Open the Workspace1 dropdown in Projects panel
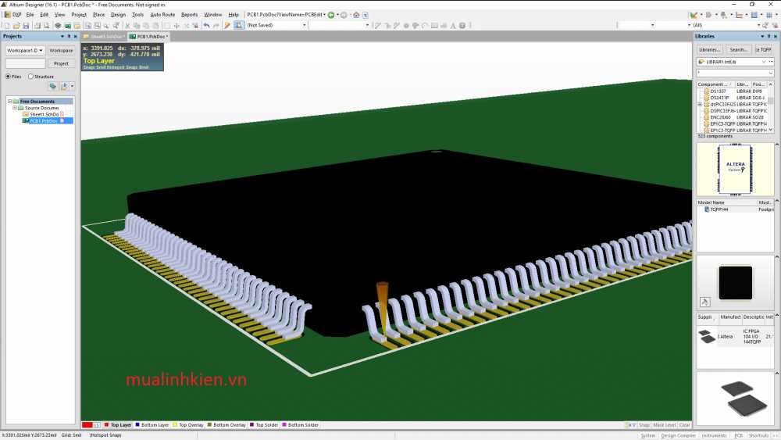Screen dimensions: 781x440 tap(25, 51)
